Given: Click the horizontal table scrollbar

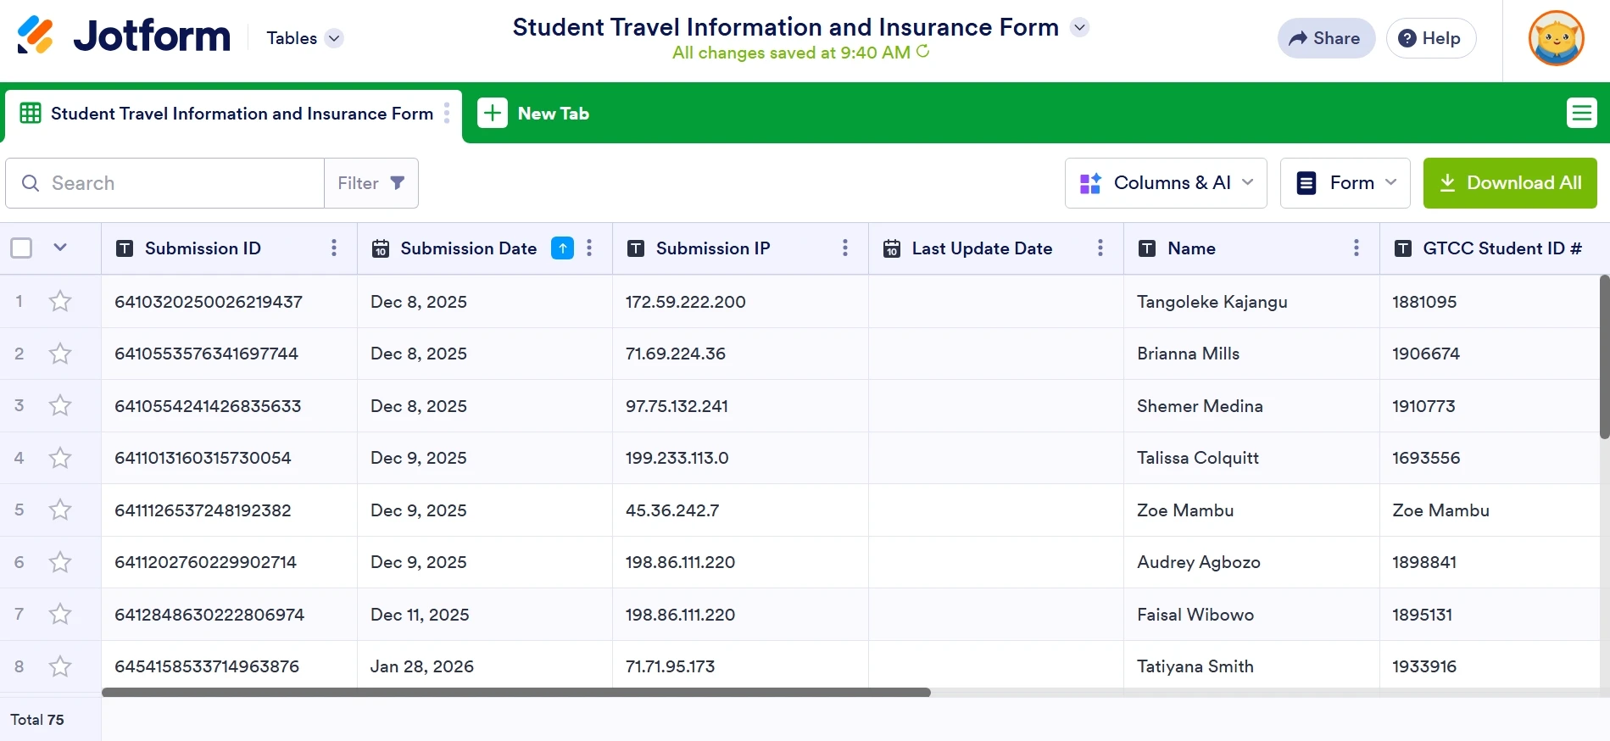Looking at the screenshot, I should [516, 693].
